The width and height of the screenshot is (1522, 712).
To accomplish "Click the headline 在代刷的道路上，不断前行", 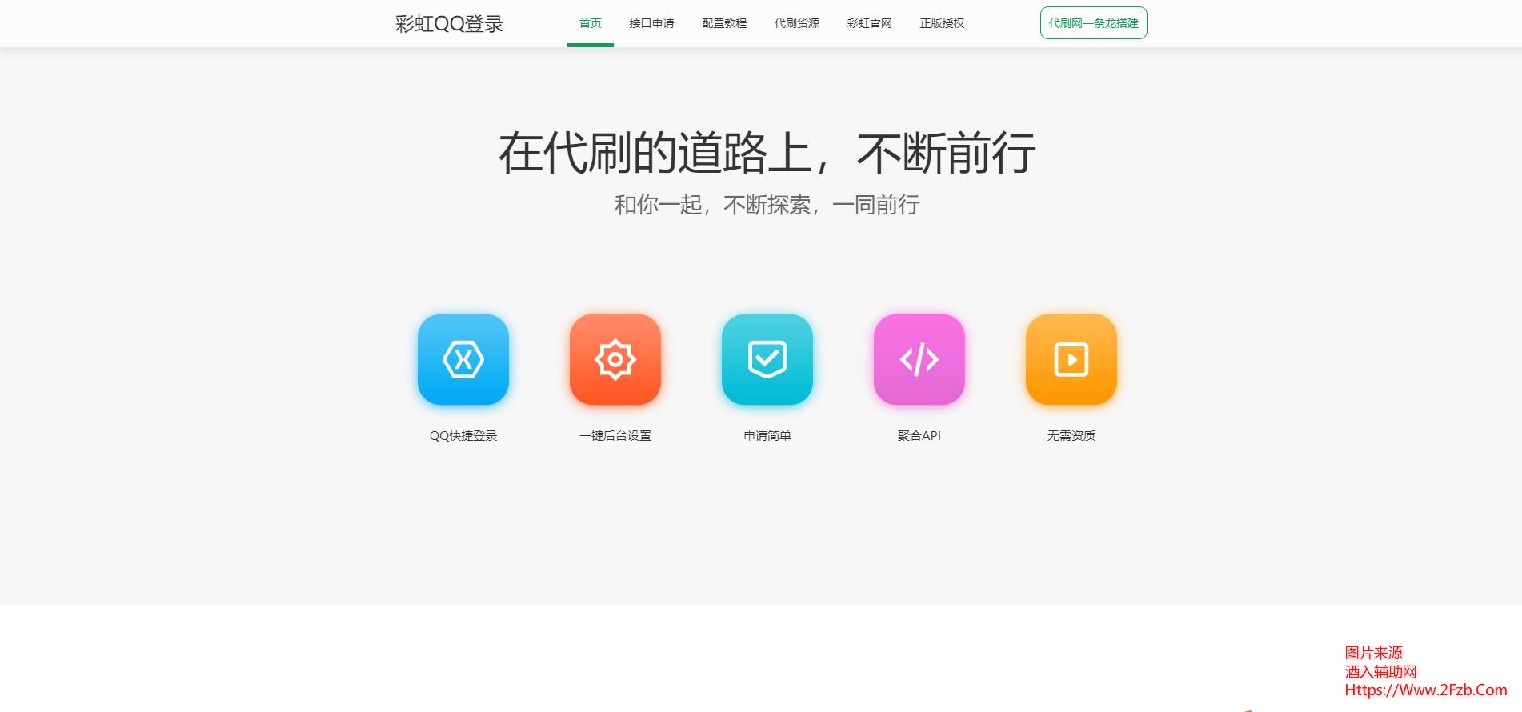I will 767,153.
